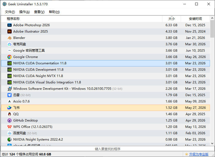Viewport: 215px width, 157px height.
Task: Open the 文件(F) menu
Action: [x=10, y=12]
